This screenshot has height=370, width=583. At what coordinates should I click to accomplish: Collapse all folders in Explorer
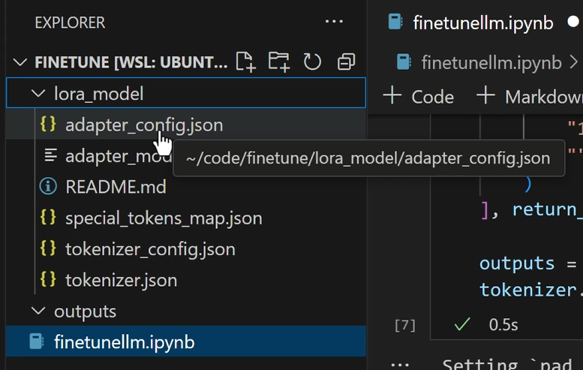[x=346, y=62]
